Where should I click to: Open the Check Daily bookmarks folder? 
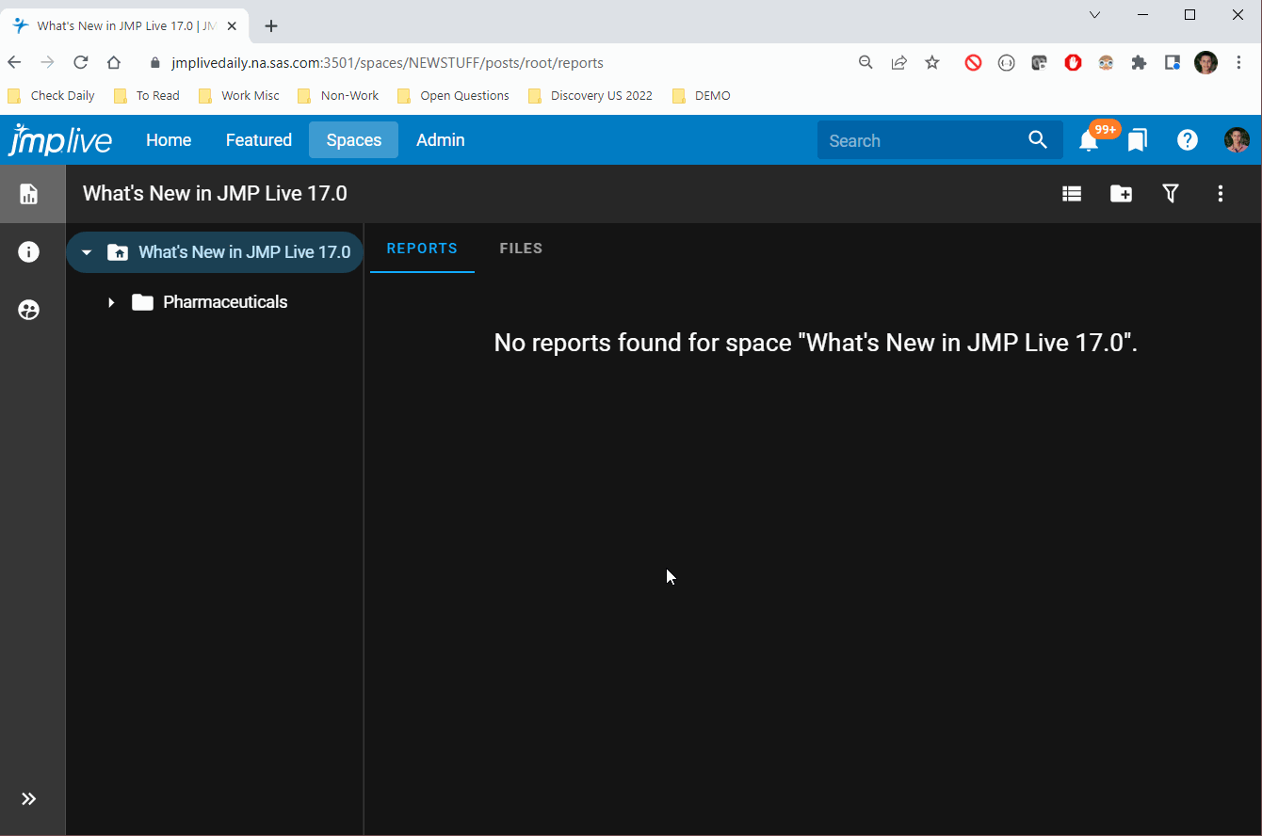[52, 95]
